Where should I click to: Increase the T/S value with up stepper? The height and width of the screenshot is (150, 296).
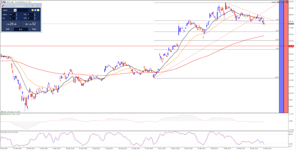[35, 14]
